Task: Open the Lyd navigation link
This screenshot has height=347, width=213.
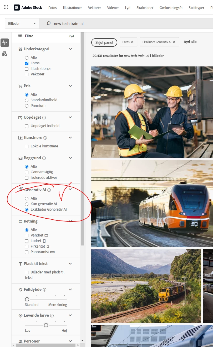Action: coord(128,8)
